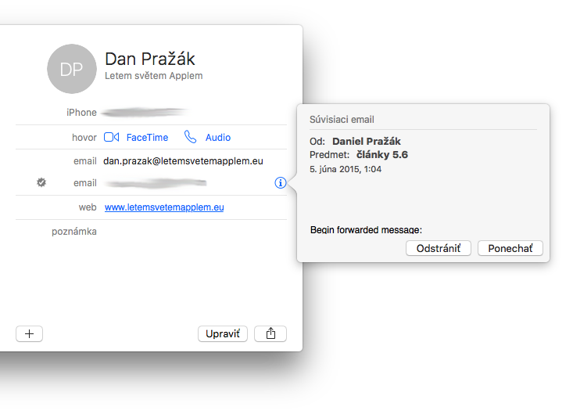Click the články 5.6 subject text
The height and width of the screenshot is (414, 573).
pyautogui.click(x=382, y=155)
